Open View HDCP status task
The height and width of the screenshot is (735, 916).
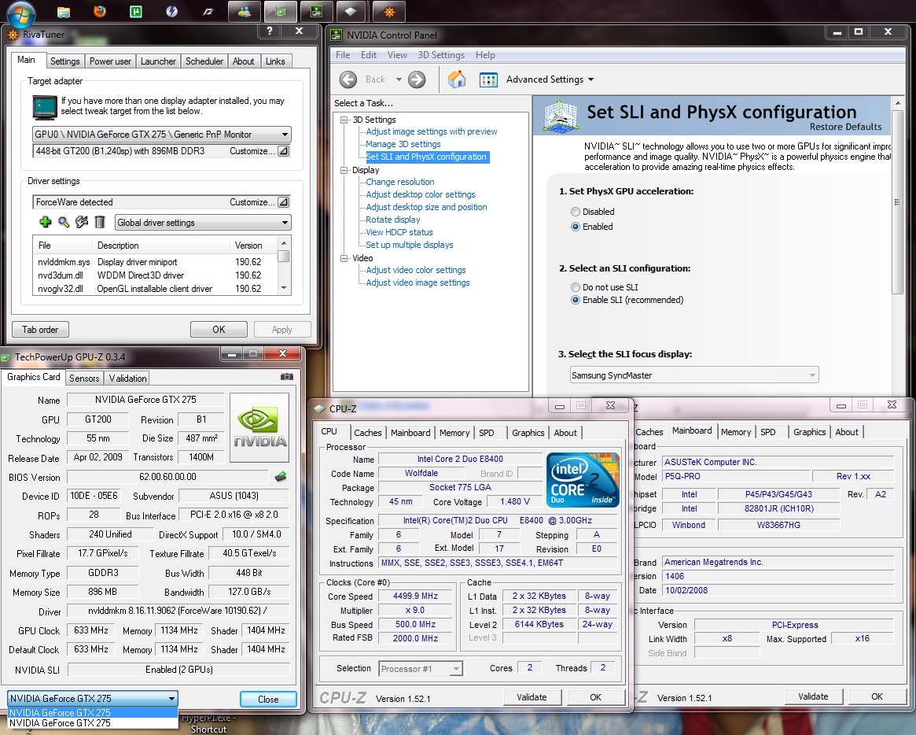click(399, 232)
